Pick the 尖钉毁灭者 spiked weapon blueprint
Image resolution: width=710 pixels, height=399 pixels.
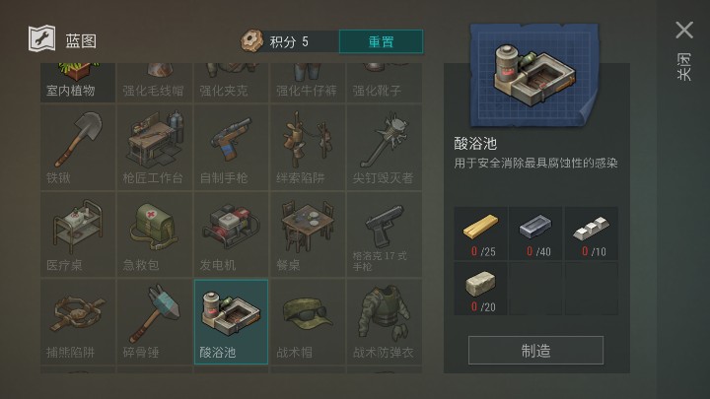click(384, 148)
